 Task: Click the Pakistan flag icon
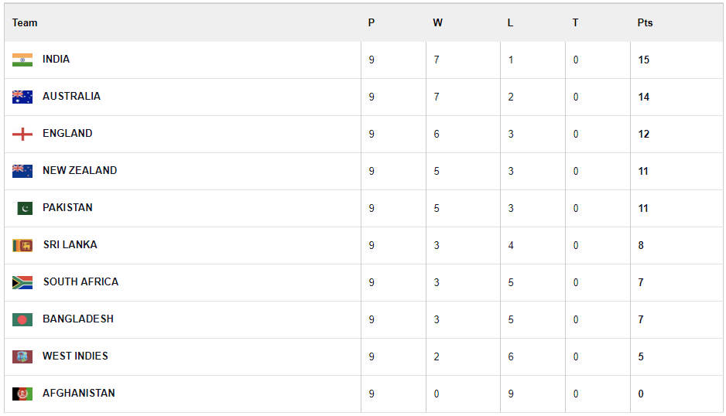pyautogui.click(x=25, y=208)
